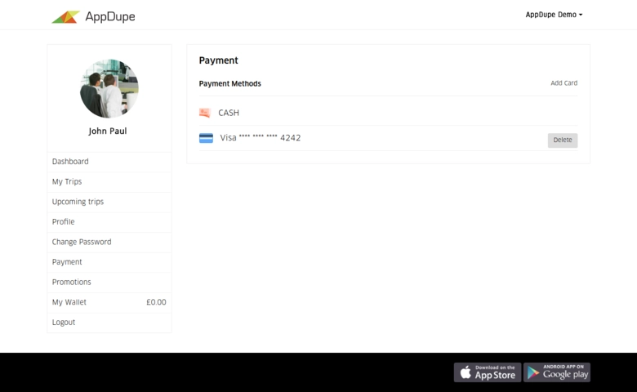The image size is (637, 392).
Task: Open the Profile page
Action: coord(109,222)
